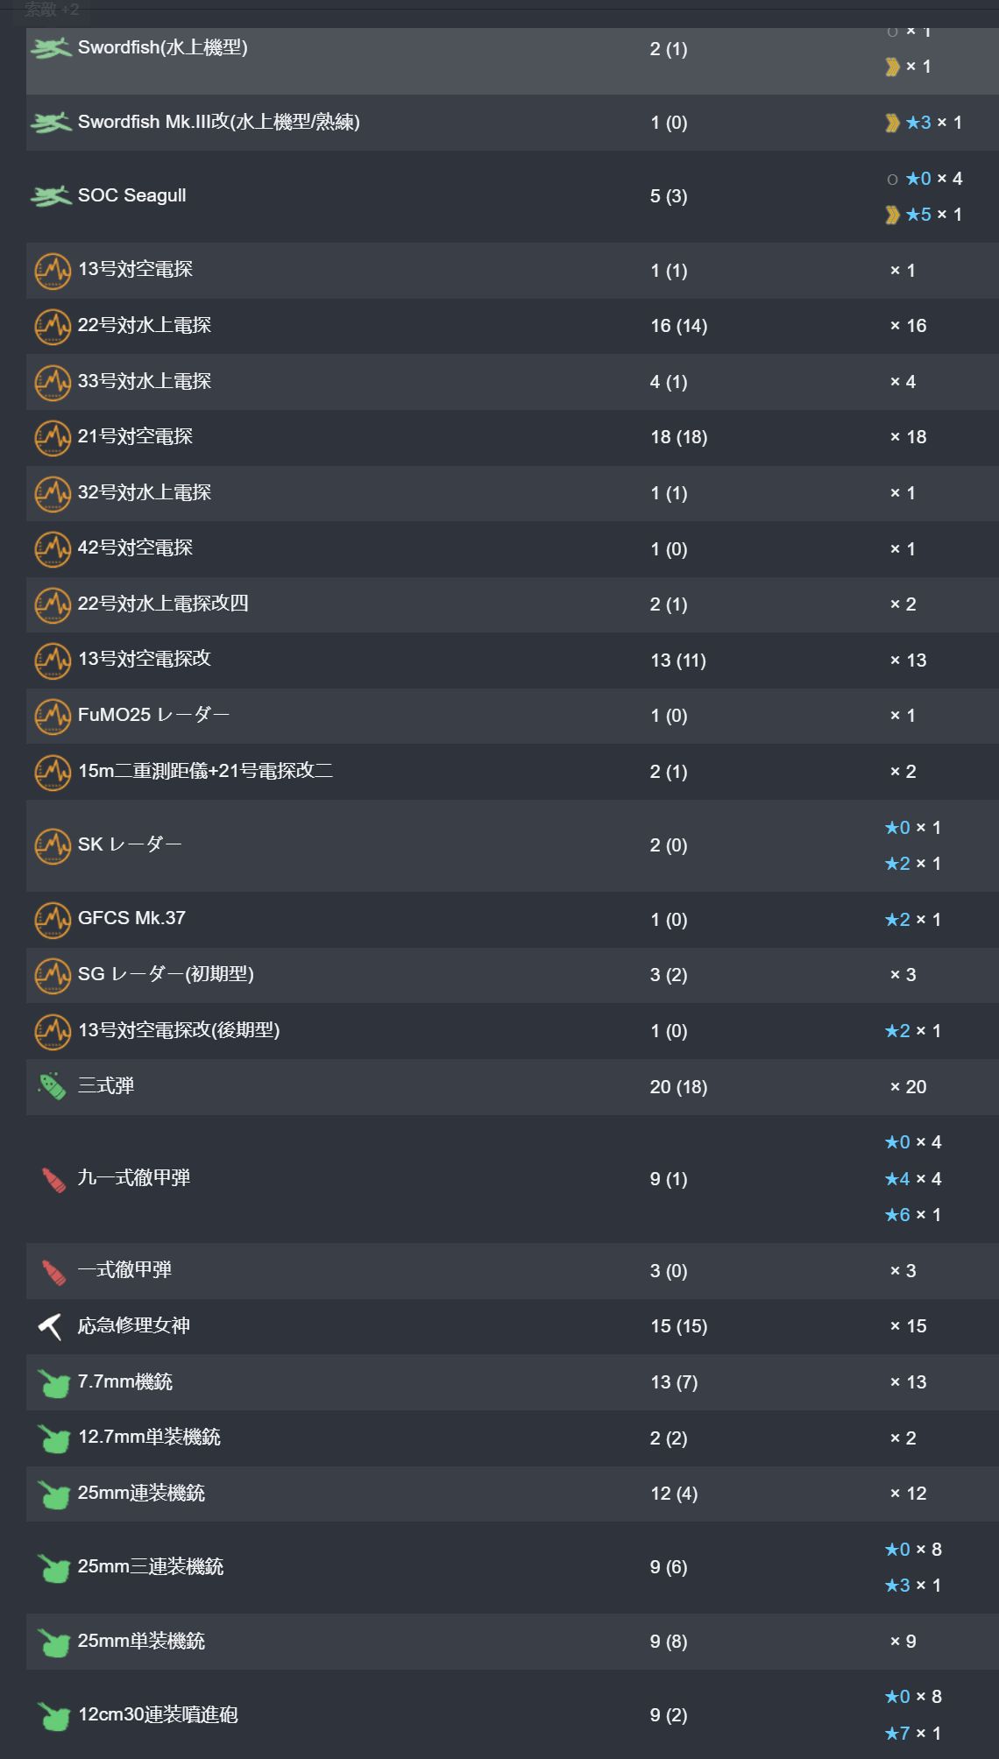Click the green gun icon for 7.7mm機銃
999x1759 pixels.
tap(53, 1383)
